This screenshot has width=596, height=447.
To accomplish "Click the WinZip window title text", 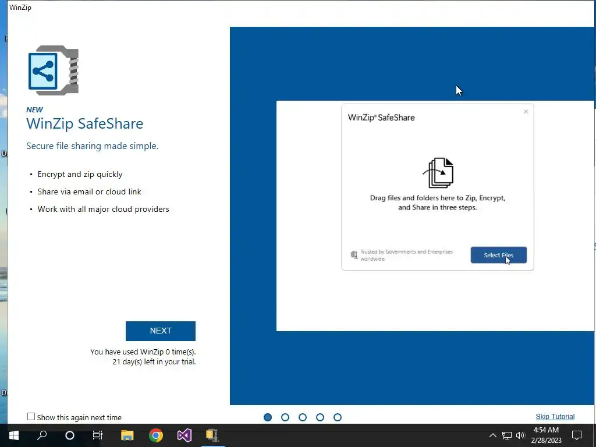I will (20, 8).
